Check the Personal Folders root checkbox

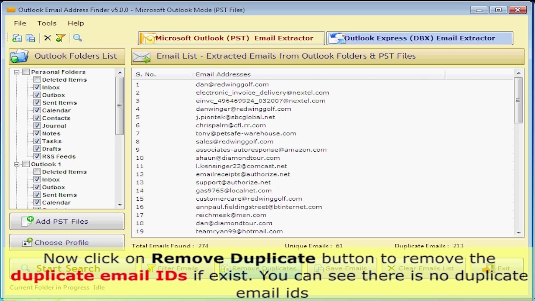26,72
